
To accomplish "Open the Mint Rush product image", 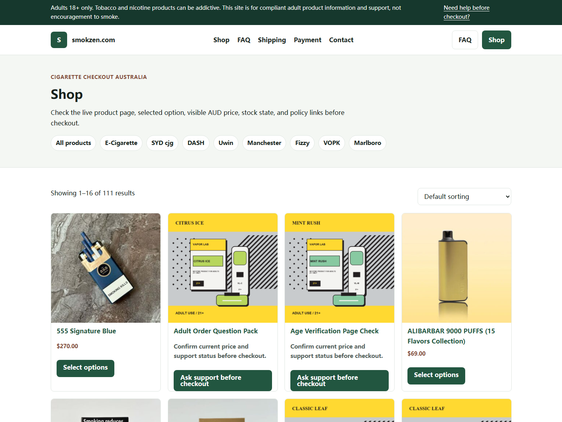I will [x=340, y=268].
